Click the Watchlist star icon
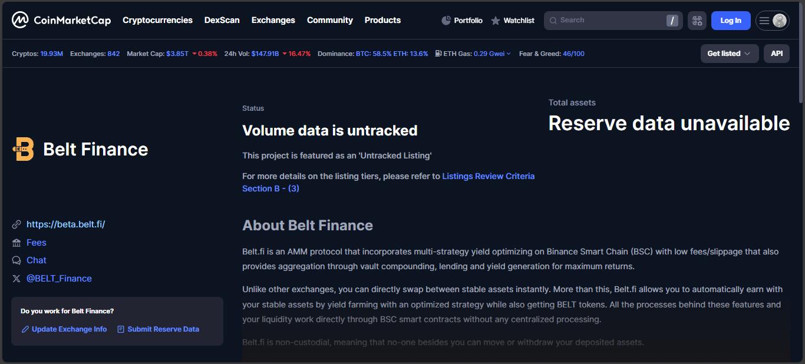This screenshot has height=364, width=805. click(496, 21)
